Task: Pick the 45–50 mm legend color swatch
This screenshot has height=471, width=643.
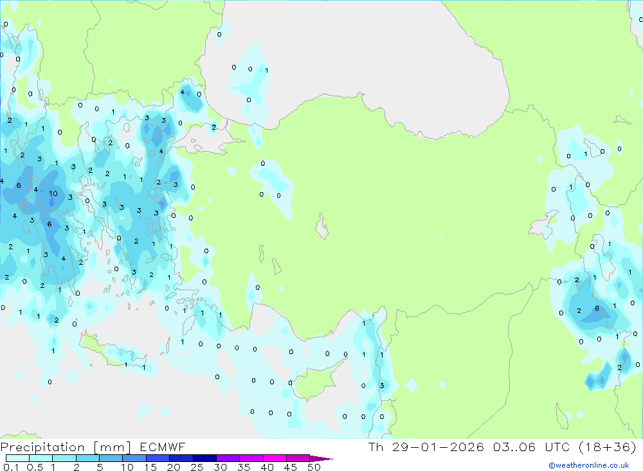Action: 298,458
